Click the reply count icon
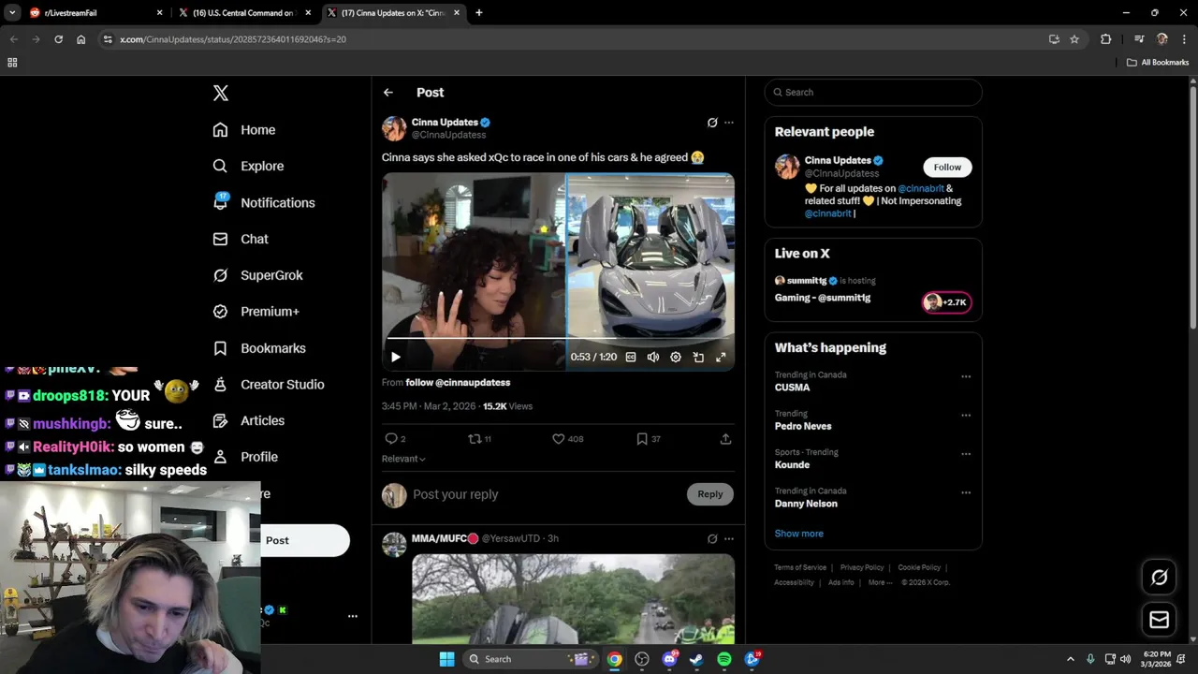Image resolution: width=1198 pixels, height=674 pixels. coord(391,439)
